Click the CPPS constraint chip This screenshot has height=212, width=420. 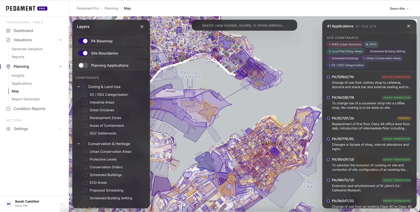click(x=371, y=44)
